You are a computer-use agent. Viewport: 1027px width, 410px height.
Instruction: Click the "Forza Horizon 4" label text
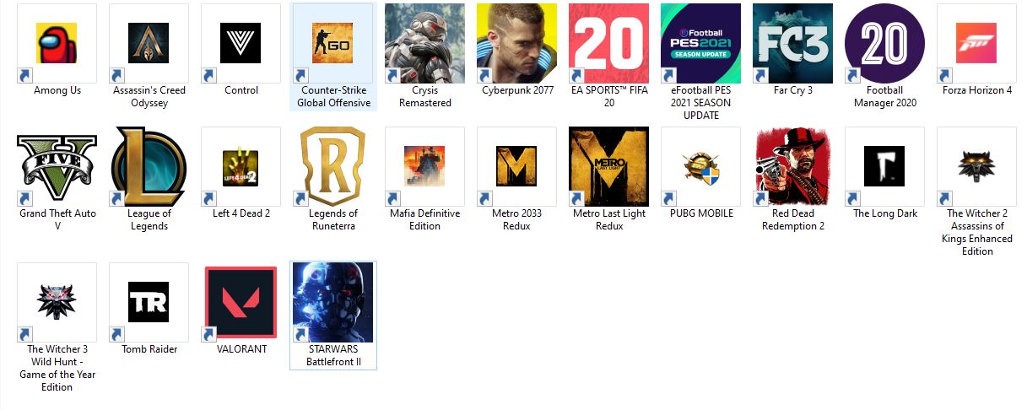(x=977, y=90)
